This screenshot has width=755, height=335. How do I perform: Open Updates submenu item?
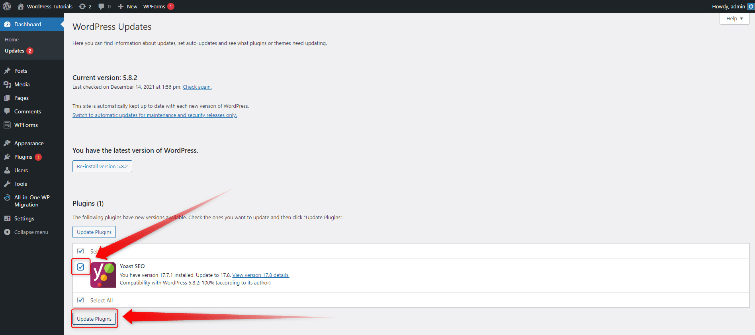pyautogui.click(x=14, y=51)
